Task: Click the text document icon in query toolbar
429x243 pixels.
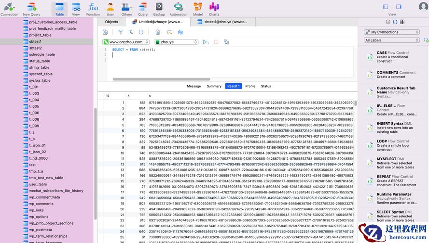Action: (x=158, y=32)
